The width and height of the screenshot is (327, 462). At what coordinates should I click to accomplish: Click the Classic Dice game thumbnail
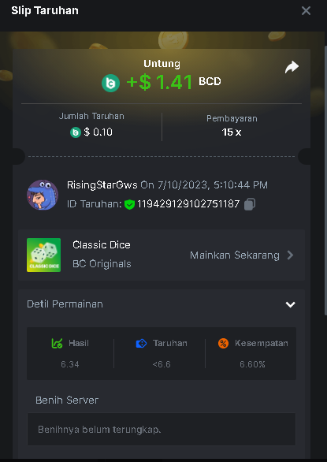click(x=43, y=255)
